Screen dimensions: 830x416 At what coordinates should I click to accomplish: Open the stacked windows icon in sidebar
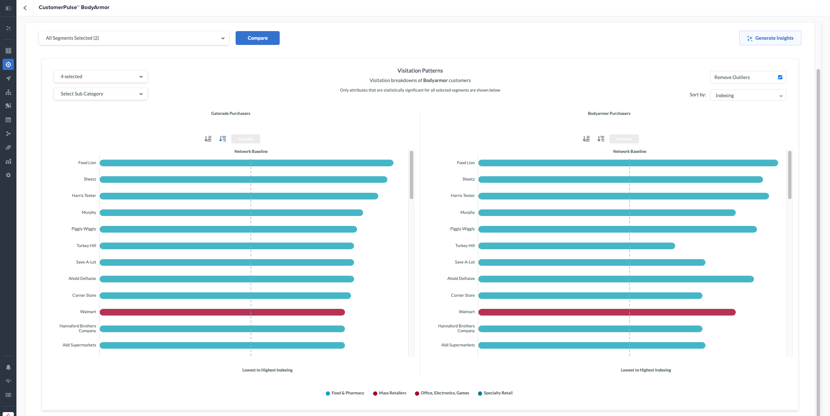tap(8, 147)
